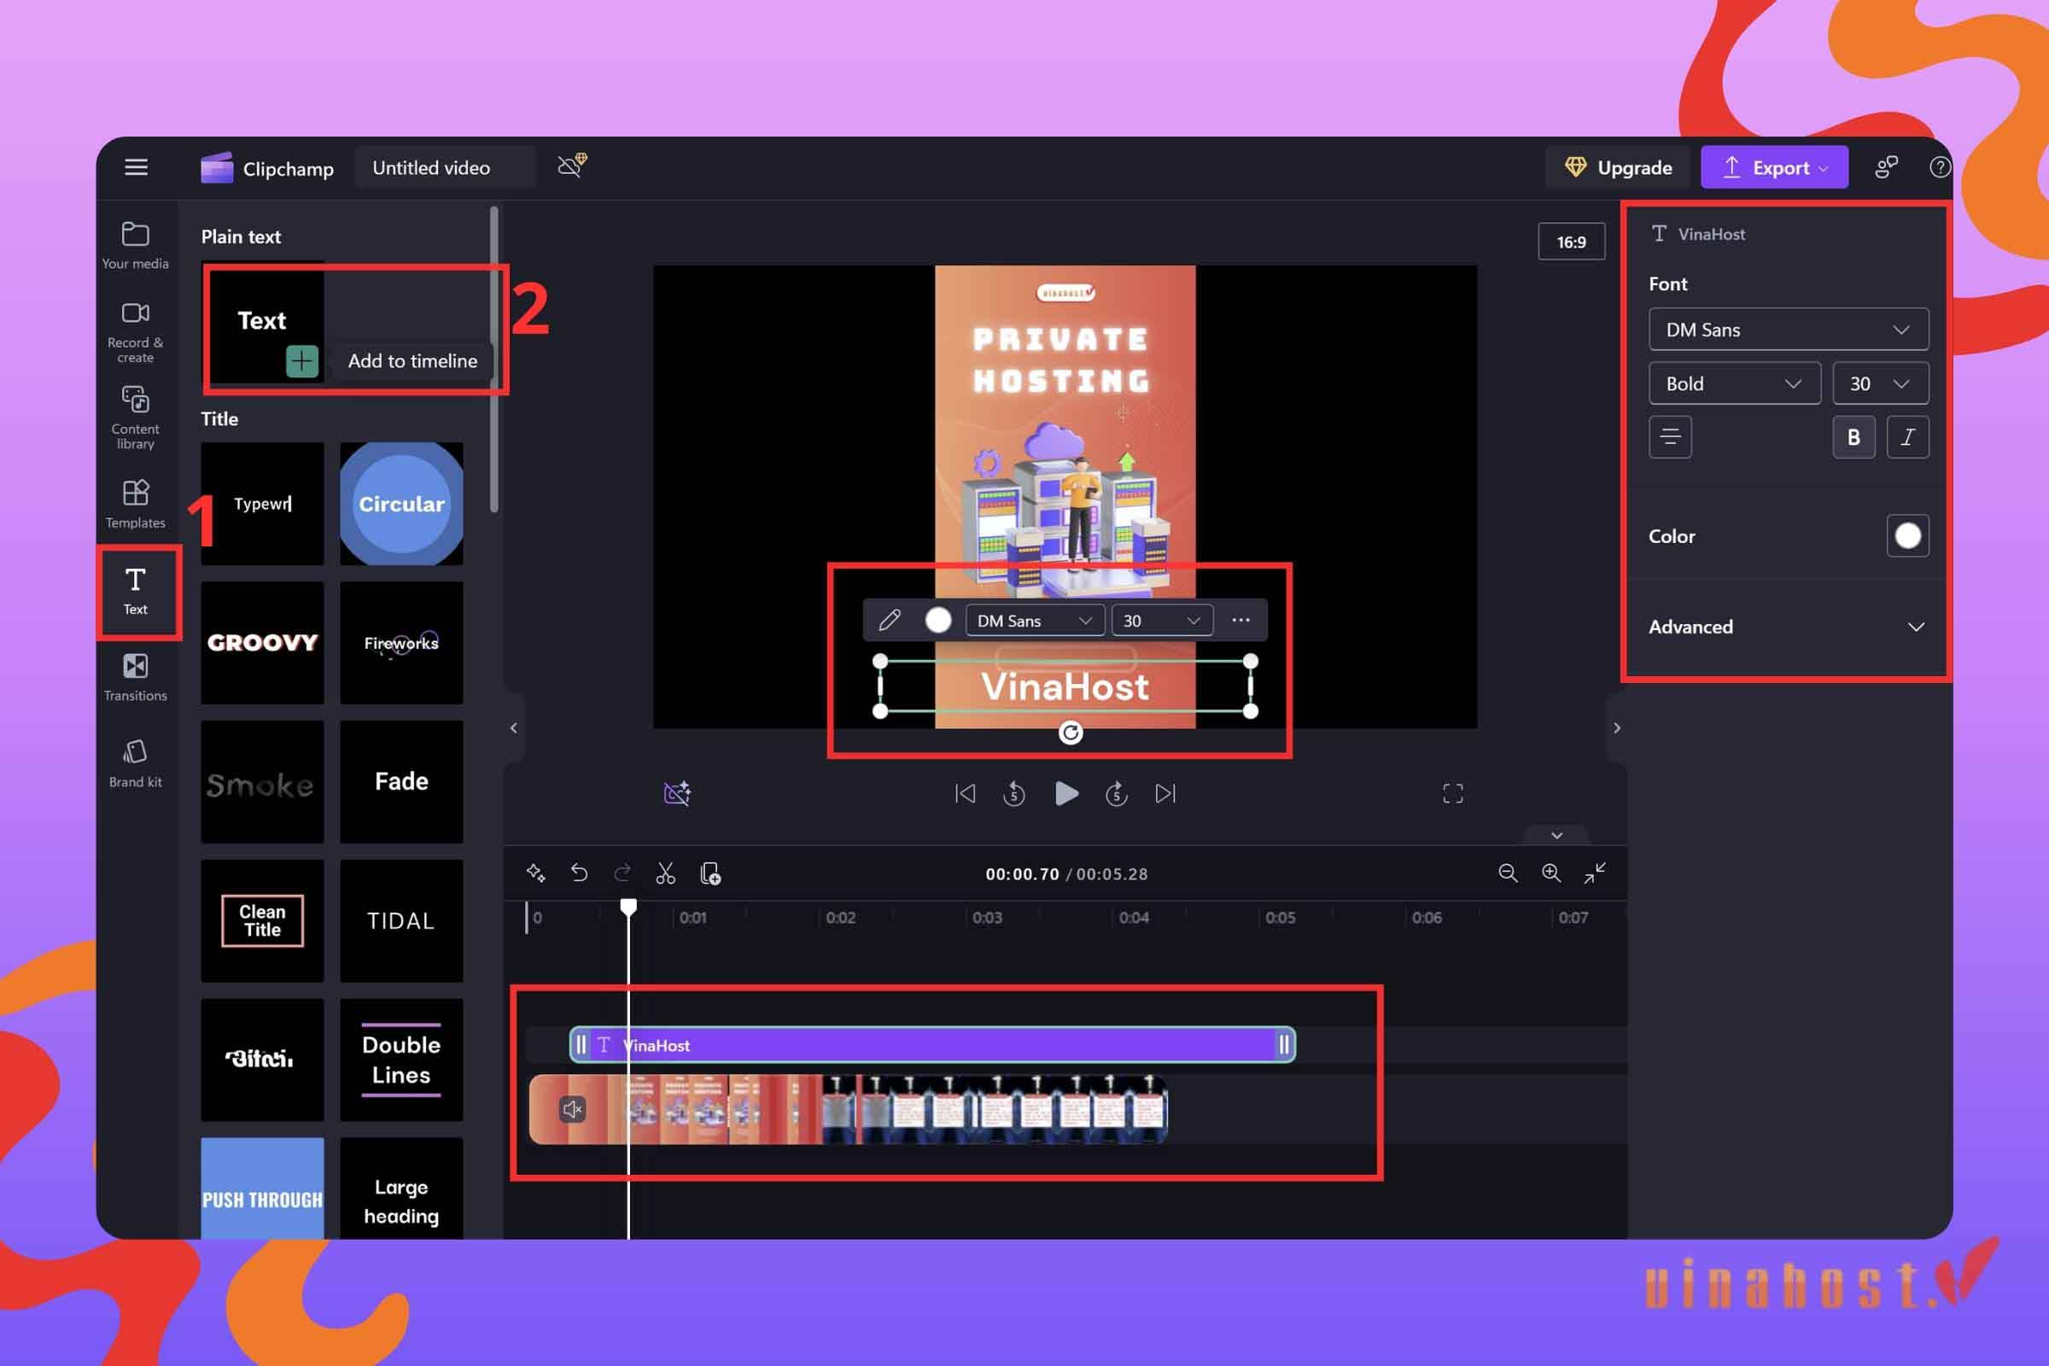Viewport: 2049px width, 1366px height.
Task: Open the Content library tab
Action: 135,417
